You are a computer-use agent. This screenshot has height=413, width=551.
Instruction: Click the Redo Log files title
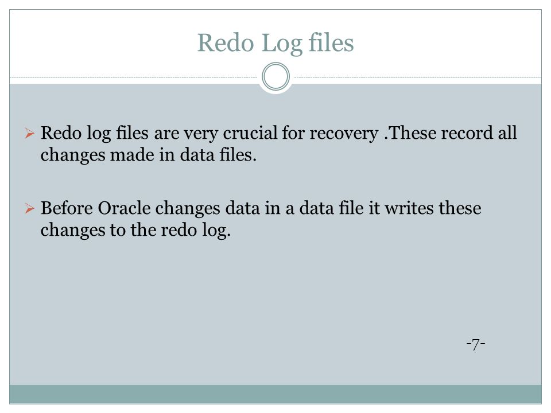[275, 44]
